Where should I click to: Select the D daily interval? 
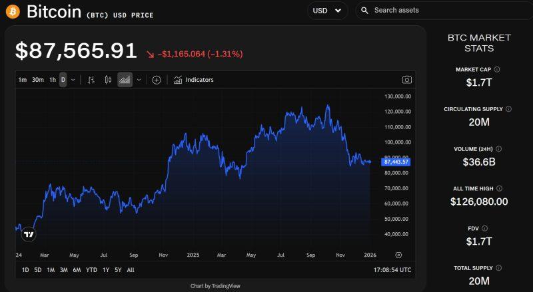click(63, 80)
